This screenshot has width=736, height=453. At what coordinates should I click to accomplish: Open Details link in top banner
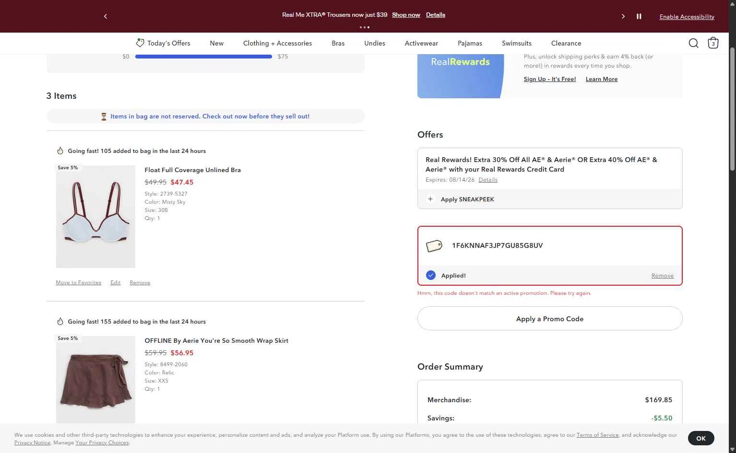pyautogui.click(x=436, y=15)
